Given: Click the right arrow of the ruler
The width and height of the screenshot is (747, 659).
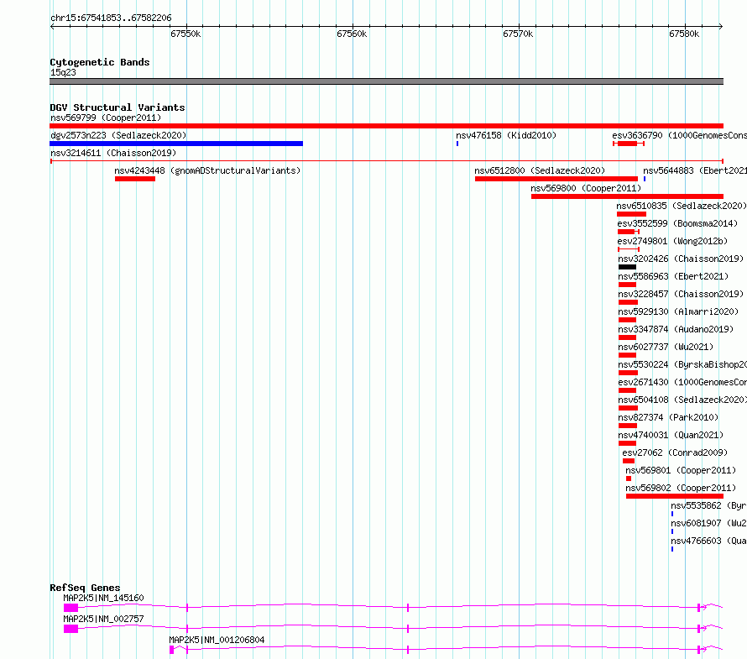Looking at the screenshot, I should [721, 27].
